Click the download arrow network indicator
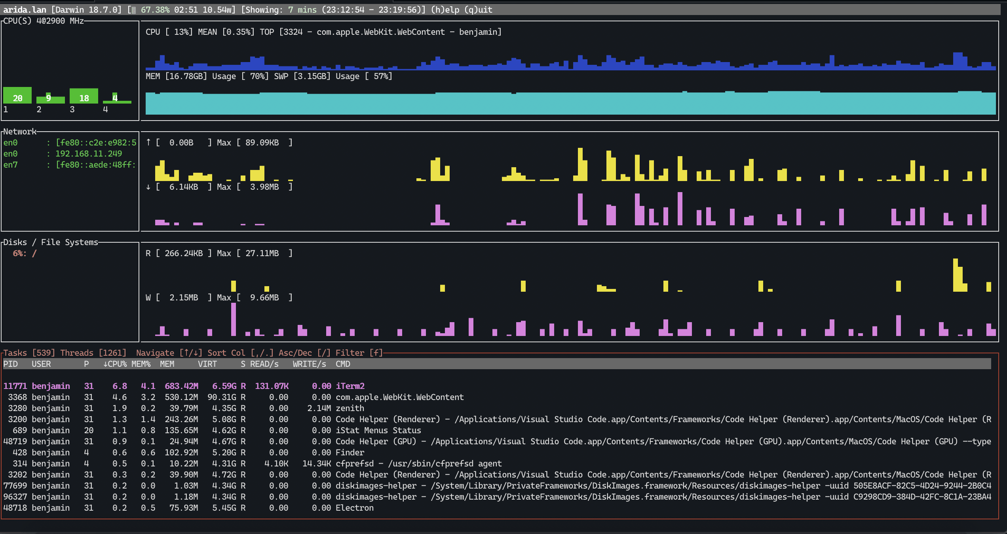Screen dimensions: 1007x534 [148, 187]
